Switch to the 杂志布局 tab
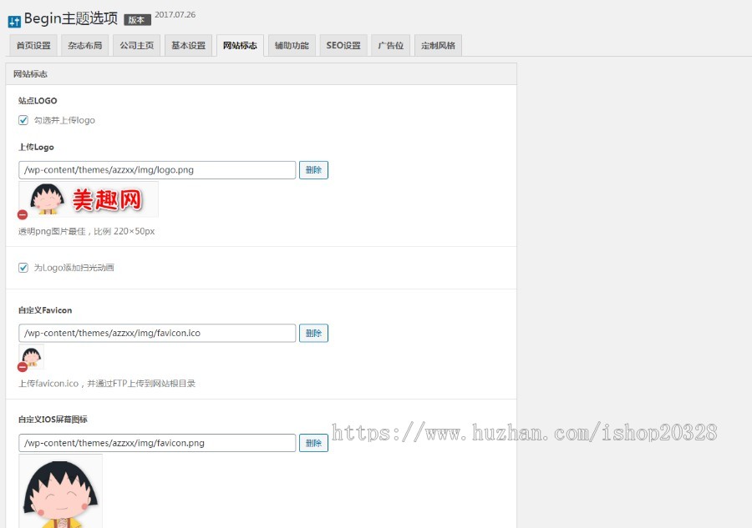 click(85, 46)
